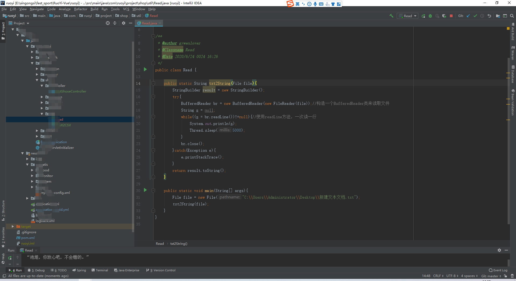Show Git history clock icon

pos(482,16)
